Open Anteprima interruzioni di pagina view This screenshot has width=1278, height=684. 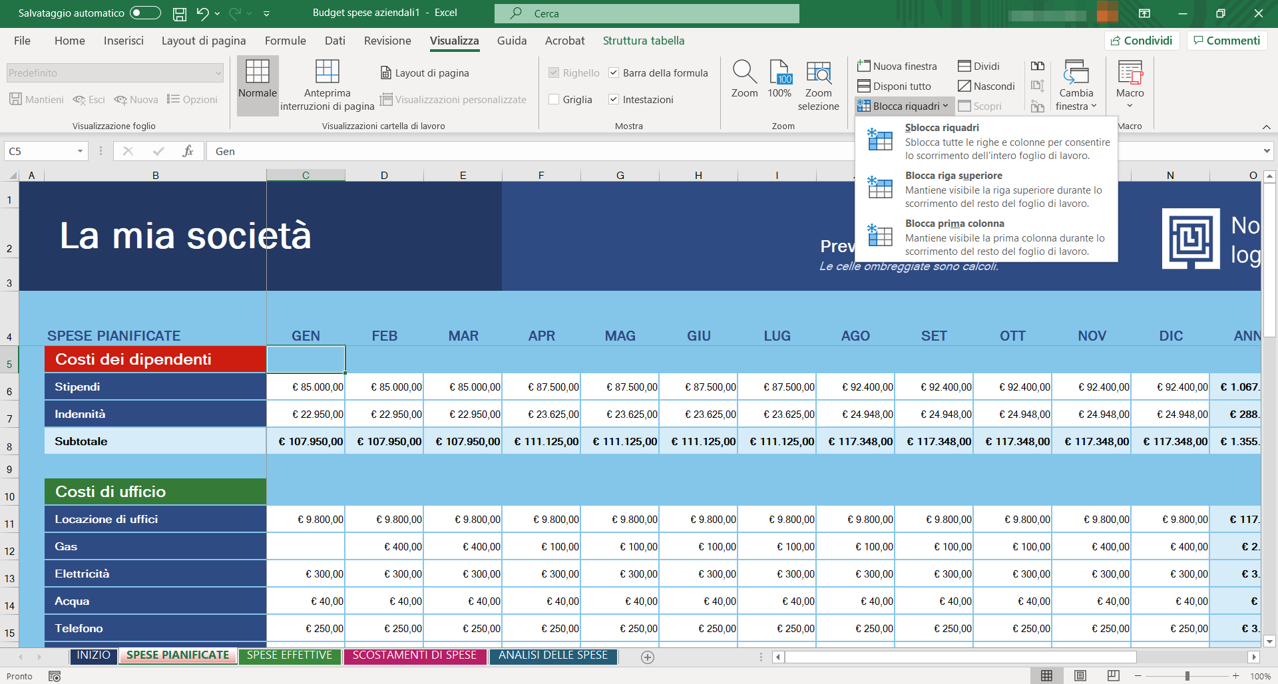coord(327,72)
